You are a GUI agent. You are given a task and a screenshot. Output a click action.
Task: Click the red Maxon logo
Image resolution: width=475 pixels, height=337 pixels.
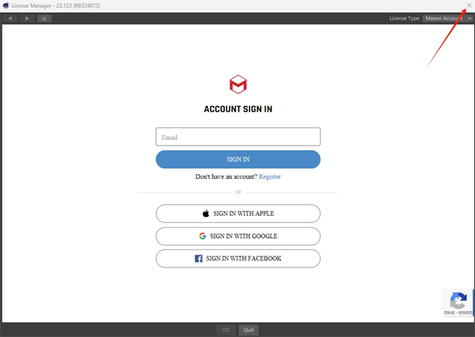tap(238, 84)
